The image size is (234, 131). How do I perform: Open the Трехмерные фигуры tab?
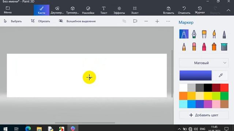(x=72, y=10)
